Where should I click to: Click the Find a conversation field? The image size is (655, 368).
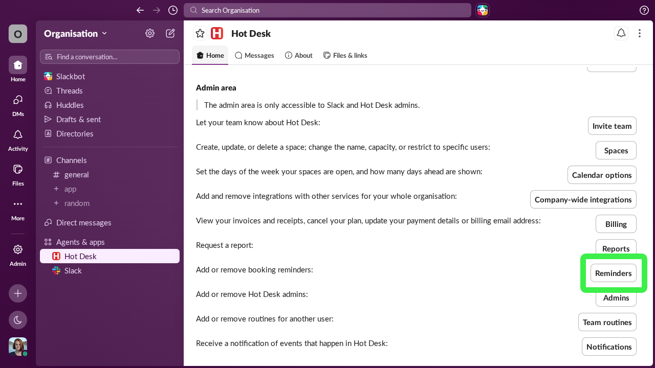[110, 57]
